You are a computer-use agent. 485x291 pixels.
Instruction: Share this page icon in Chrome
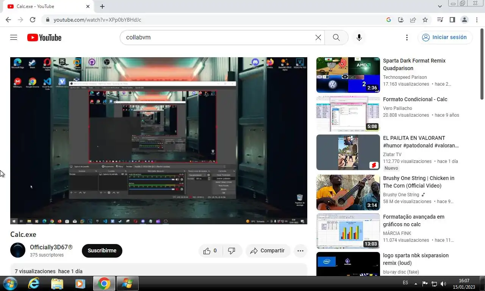(413, 20)
